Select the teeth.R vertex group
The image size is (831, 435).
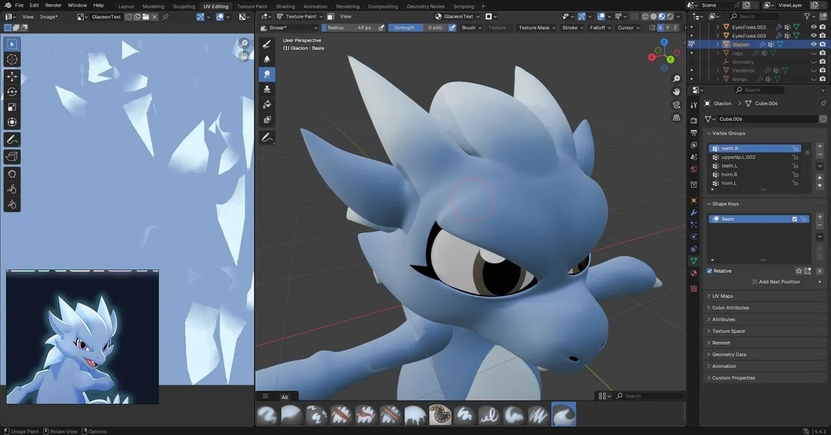(756, 149)
